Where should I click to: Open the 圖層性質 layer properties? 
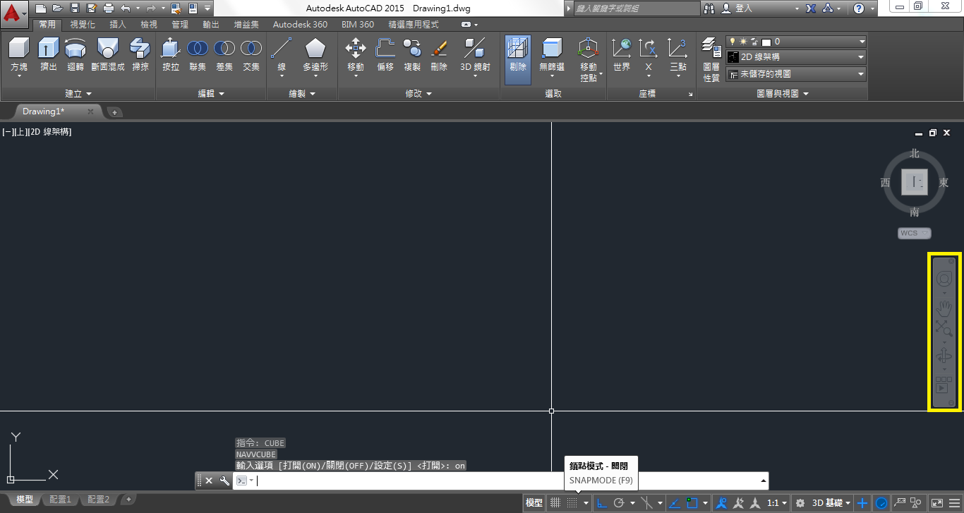tap(711, 59)
